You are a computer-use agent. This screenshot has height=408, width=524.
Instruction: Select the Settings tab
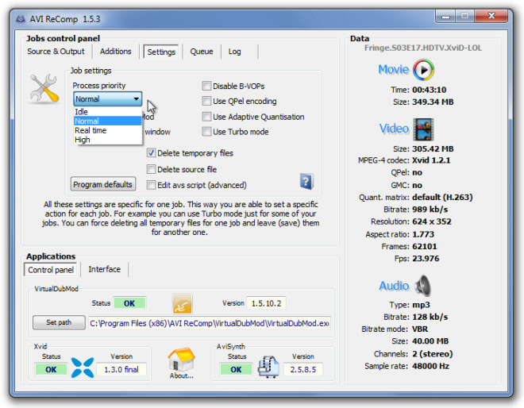(x=161, y=52)
